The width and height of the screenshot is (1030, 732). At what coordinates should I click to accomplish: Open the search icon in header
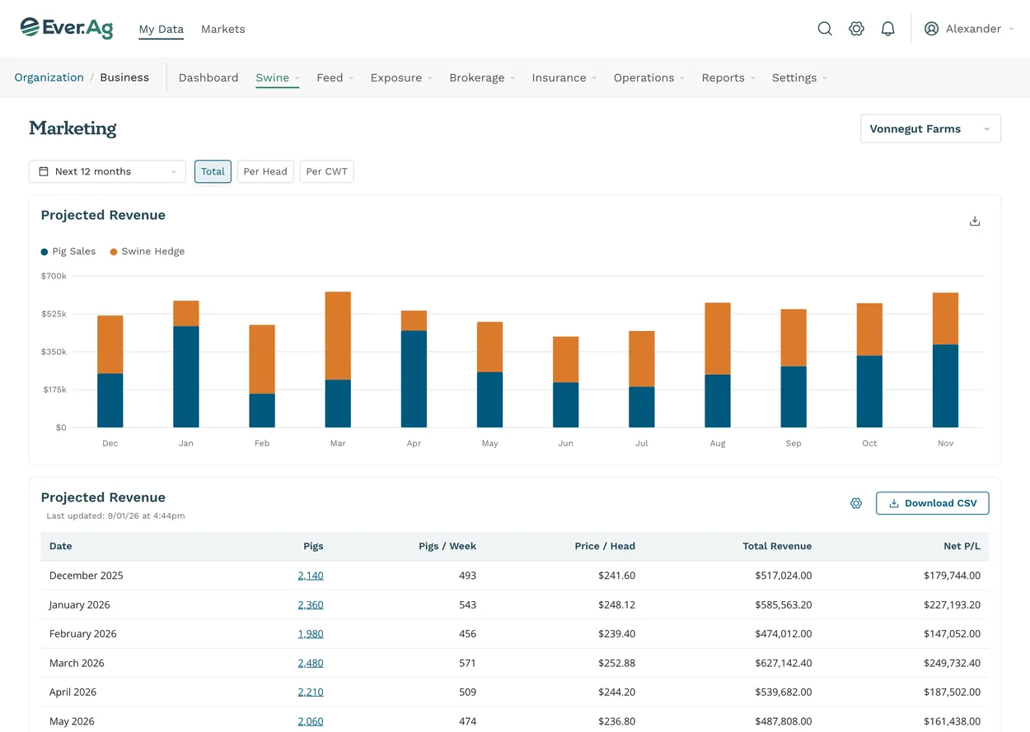tap(825, 29)
